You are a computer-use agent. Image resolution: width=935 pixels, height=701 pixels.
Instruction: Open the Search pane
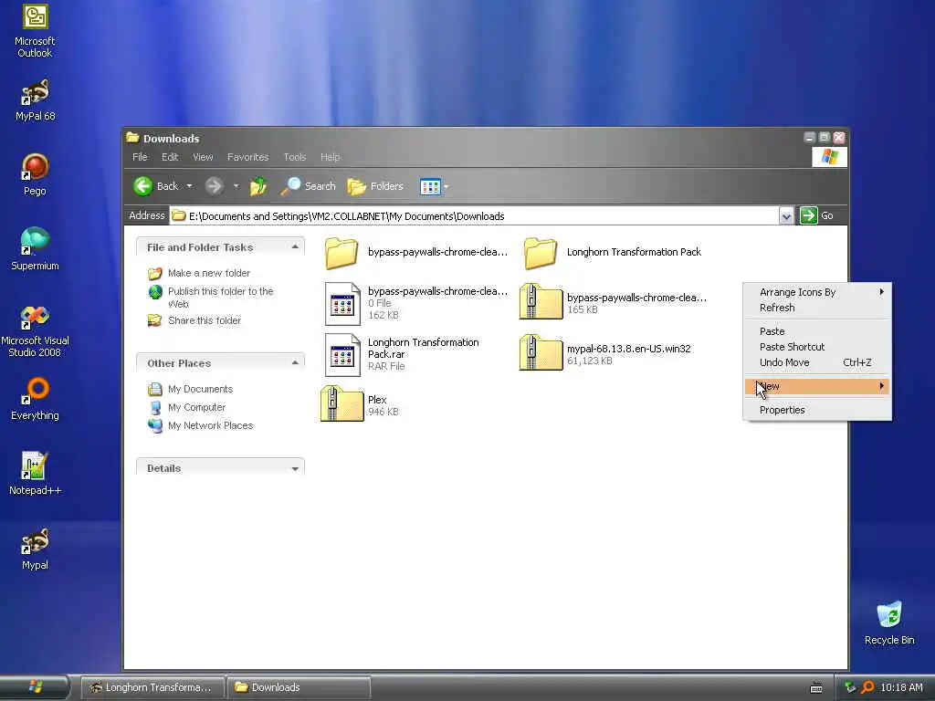[x=309, y=186]
